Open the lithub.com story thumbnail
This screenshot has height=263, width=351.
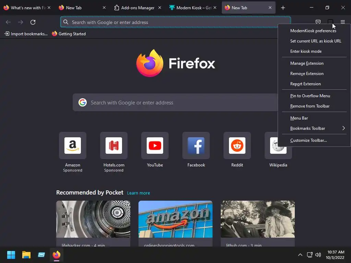pos(258,219)
